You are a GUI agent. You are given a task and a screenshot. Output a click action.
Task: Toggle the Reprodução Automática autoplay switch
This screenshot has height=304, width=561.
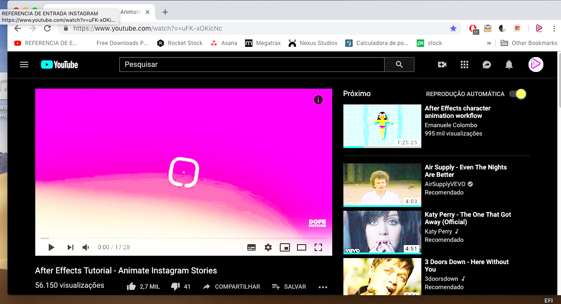(x=517, y=94)
